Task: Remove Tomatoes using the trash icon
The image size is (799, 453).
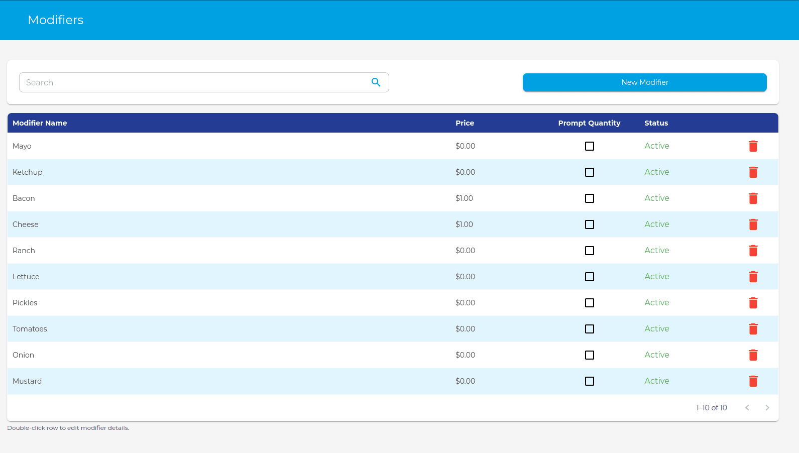Action: point(753,329)
